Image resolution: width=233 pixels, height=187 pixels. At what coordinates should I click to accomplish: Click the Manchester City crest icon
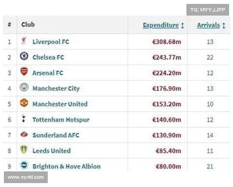(24, 87)
